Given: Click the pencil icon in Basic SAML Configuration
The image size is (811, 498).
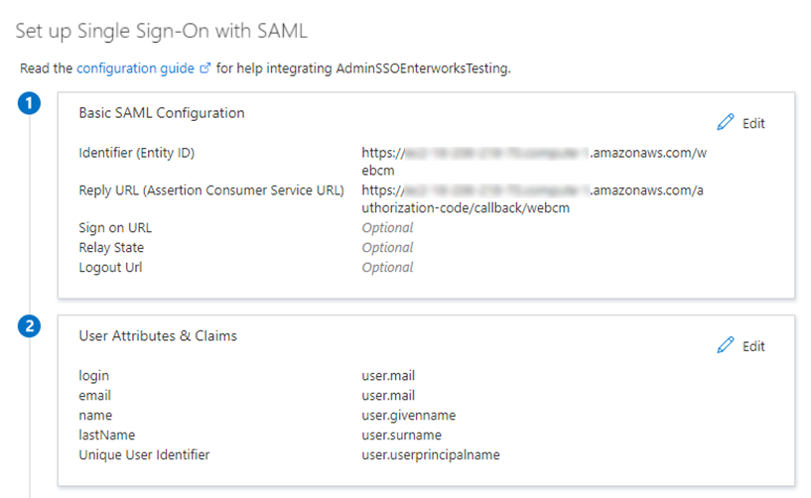Looking at the screenshot, I should (x=725, y=123).
